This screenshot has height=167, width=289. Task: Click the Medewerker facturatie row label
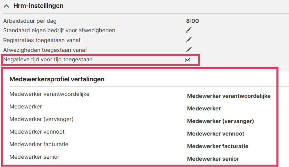pyautogui.click(x=38, y=144)
